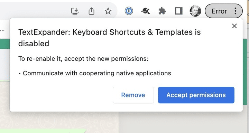
Task: Open the three-dot Chrome menu
Action: tap(236, 11)
